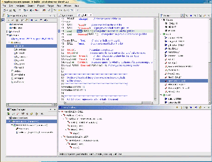Select the b_hand.h file in Project Navigator
This screenshot has height=162, width=212.
(x=19, y=53)
